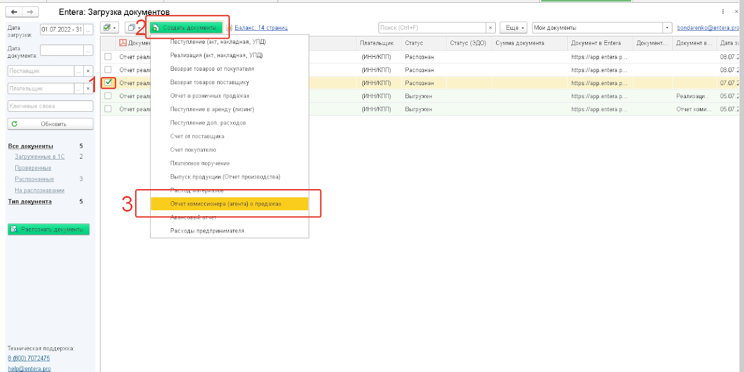Sort by the Документ в Entera column header
Screen dimensions: 744x372
tap(600, 43)
